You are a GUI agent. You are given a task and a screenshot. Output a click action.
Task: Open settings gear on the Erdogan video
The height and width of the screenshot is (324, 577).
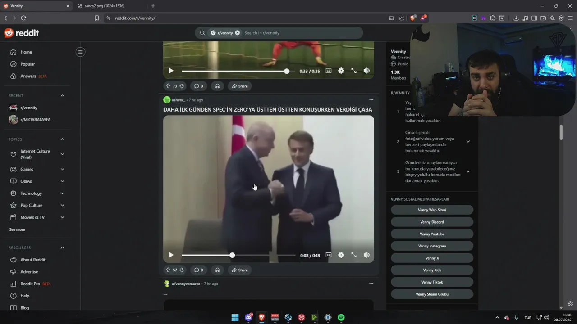point(341,255)
